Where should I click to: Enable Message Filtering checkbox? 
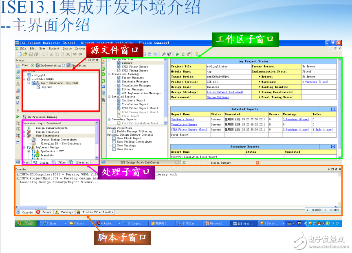coord(114,131)
